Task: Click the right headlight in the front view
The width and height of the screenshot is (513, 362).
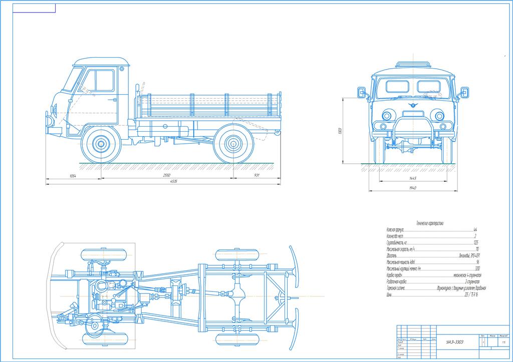Action: (439, 116)
